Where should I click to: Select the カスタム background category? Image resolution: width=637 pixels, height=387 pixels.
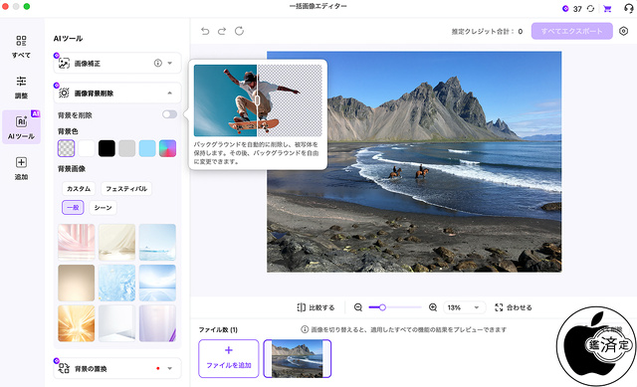pyautogui.click(x=79, y=188)
